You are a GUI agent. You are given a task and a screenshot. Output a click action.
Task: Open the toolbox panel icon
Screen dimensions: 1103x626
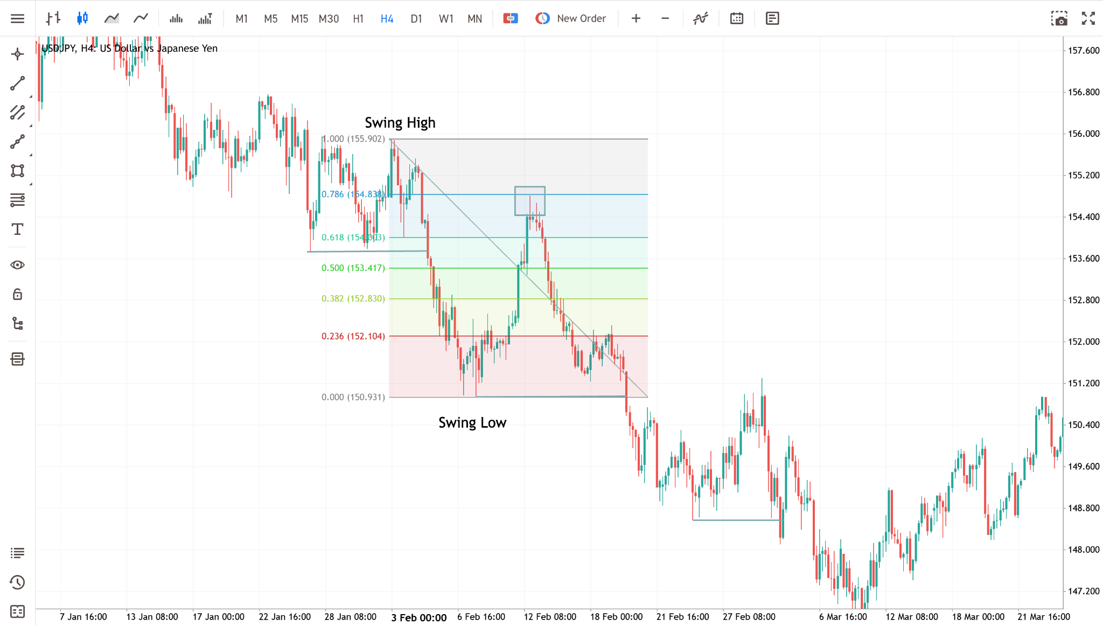17,611
